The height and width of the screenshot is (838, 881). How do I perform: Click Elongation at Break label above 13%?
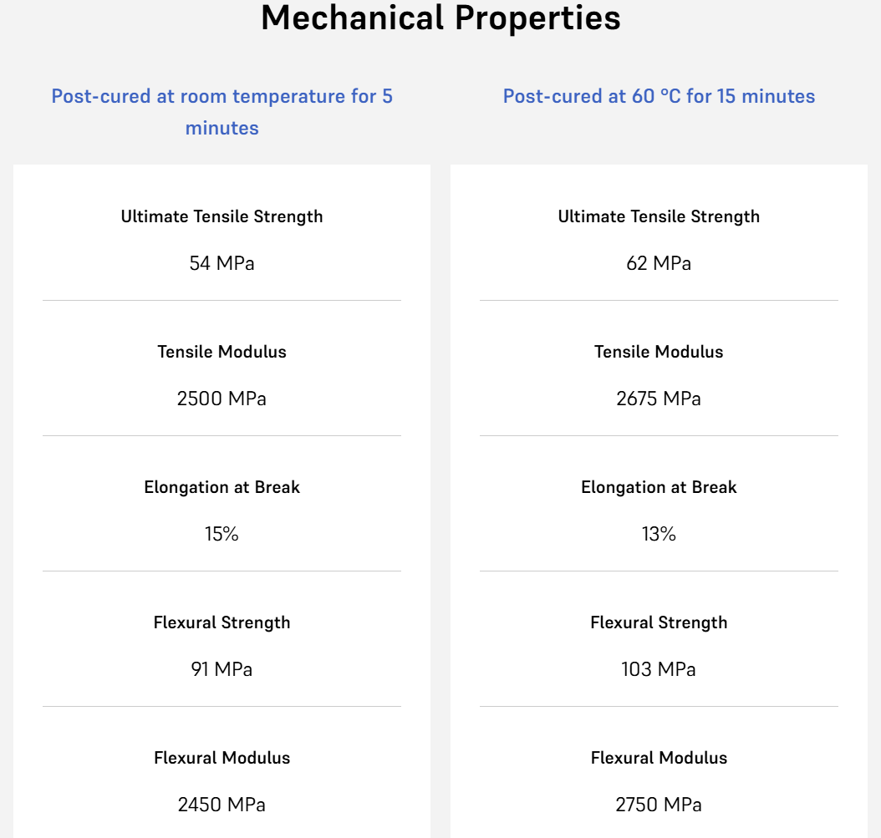coord(659,487)
